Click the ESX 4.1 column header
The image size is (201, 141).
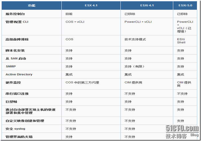click(x=91, y=5)
